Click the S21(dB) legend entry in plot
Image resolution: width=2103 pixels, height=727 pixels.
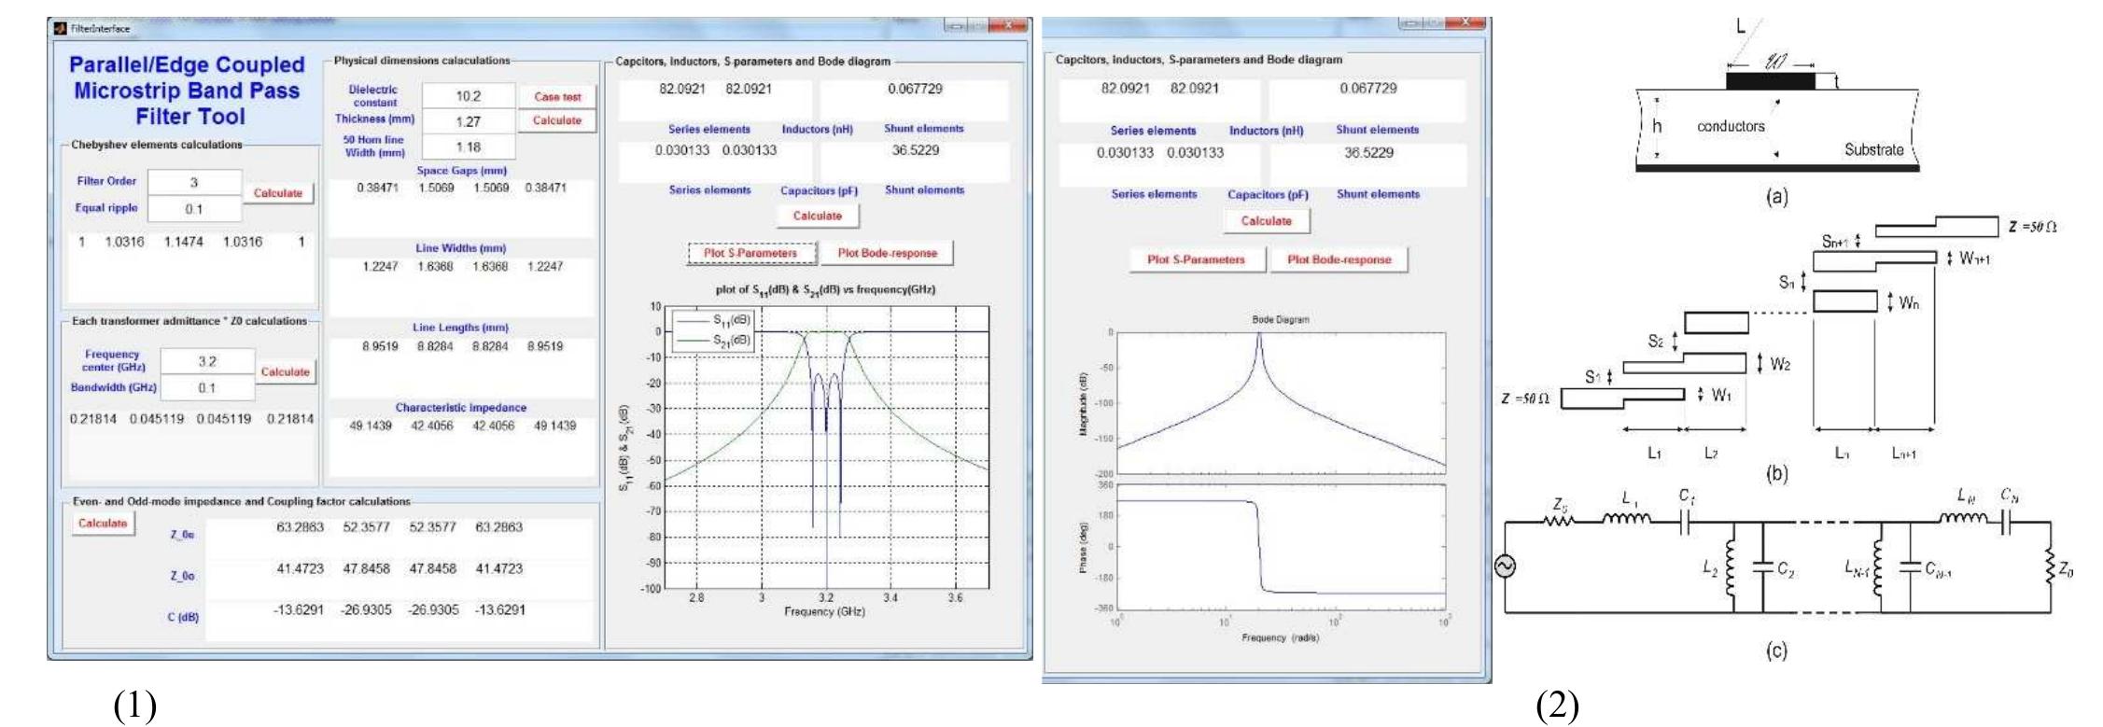pyautogui.click(x=715, y=340)
